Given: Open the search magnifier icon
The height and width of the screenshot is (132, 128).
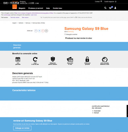Looking at the screenshot, I should [x=105, y=8].
